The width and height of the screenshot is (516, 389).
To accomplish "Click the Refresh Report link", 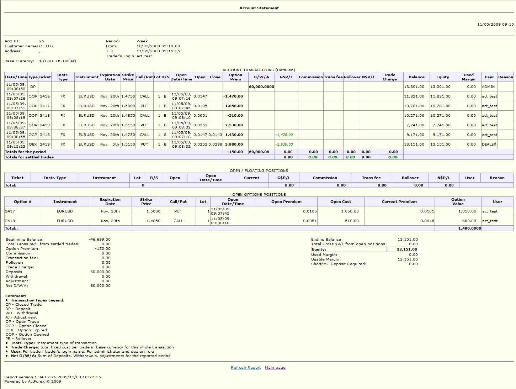I will click(x=246, y=368).
